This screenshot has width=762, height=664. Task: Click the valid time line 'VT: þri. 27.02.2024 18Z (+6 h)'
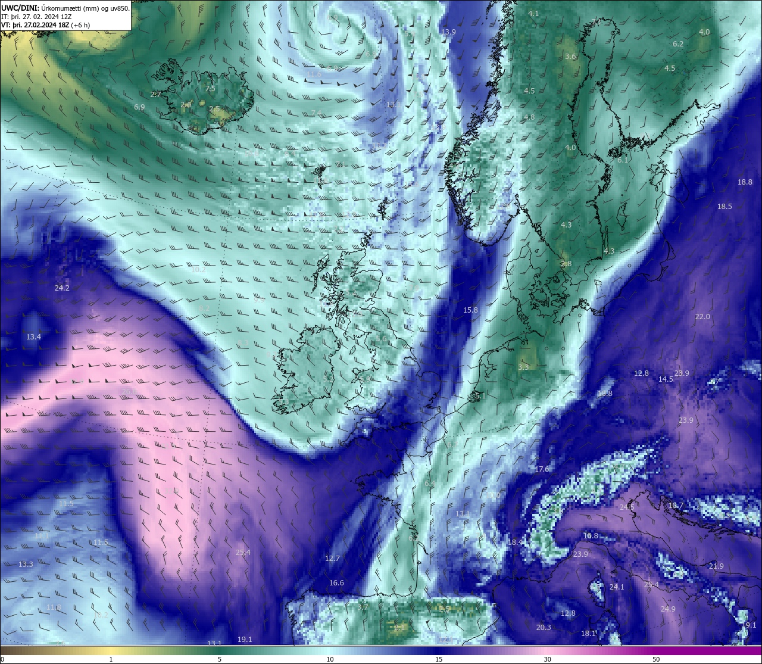pyautogui.click(x=45, y=25)
